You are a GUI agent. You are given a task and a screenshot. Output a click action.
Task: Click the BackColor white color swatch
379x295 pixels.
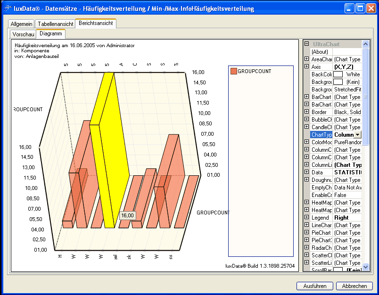point(338,74)
